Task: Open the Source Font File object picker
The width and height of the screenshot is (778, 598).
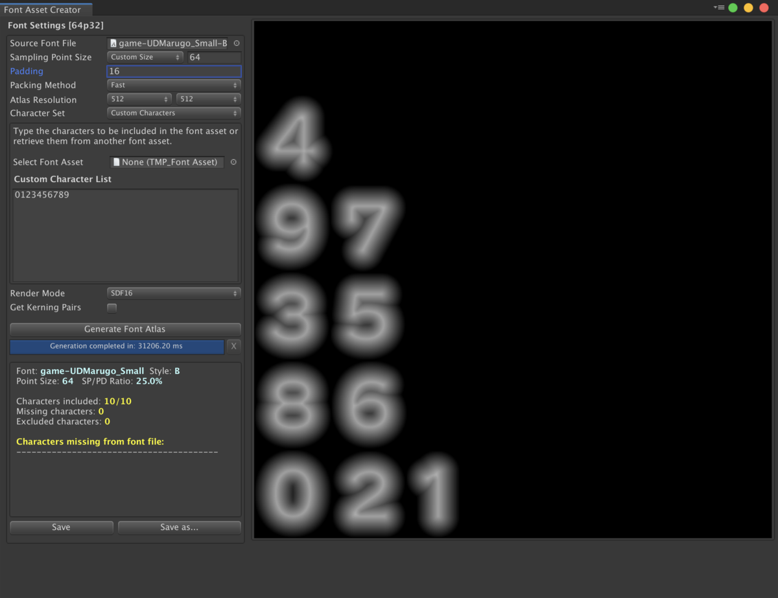Action: 236,43
